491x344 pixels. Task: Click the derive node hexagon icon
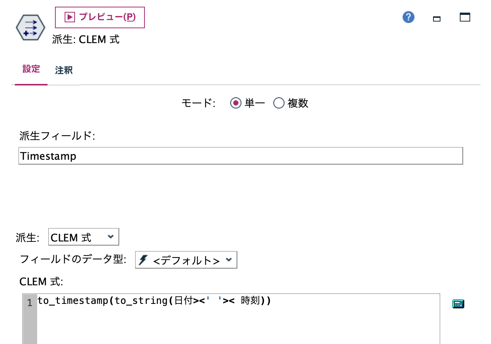pos(30,27)
